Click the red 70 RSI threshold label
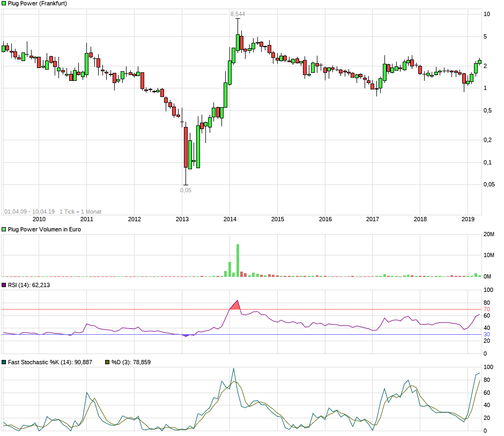The height and width of the screenshot is (436, 504). [487, 310]
